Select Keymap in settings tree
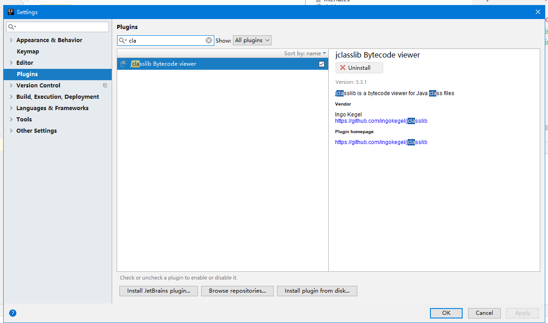 click(x=28, y=52)
